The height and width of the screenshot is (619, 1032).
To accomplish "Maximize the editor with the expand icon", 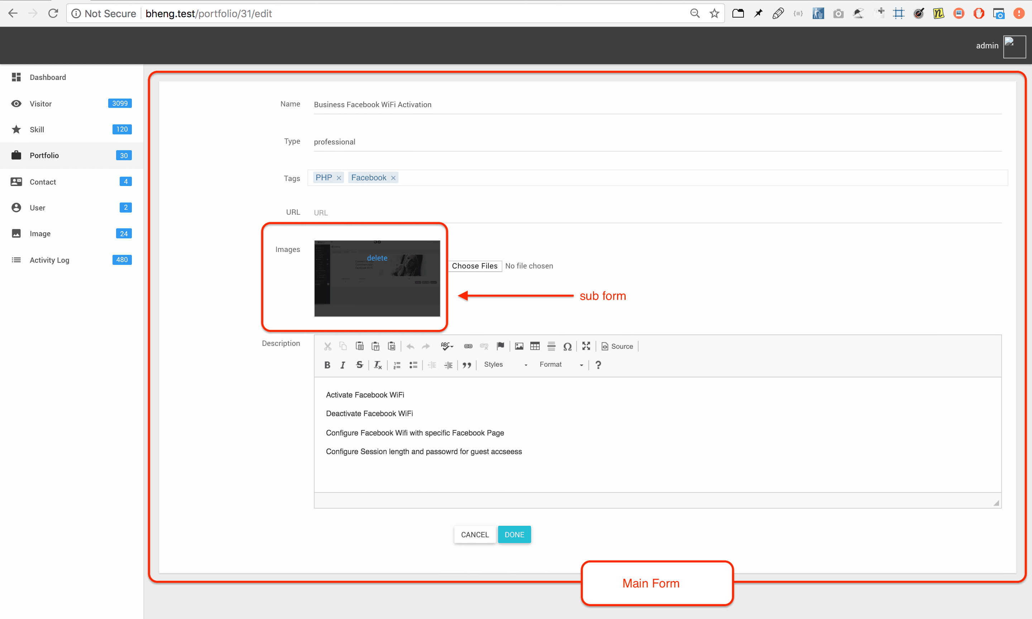I will point(586,346).
